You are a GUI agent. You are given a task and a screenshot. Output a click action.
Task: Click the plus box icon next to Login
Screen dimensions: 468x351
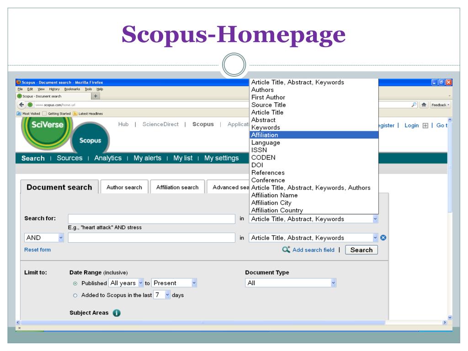click(425, 126)
